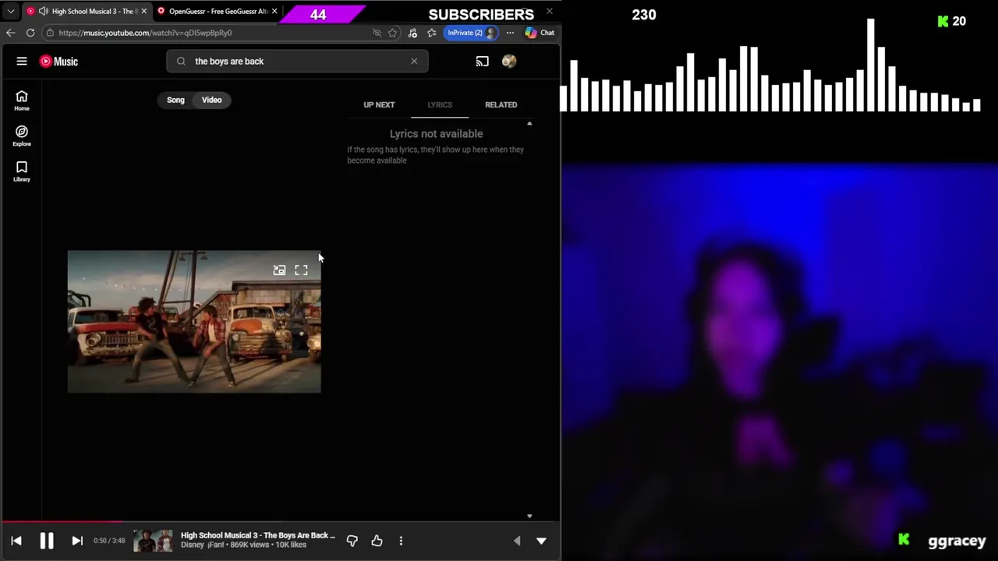Click the song thumbnail in the player bar

pos(153,541)
